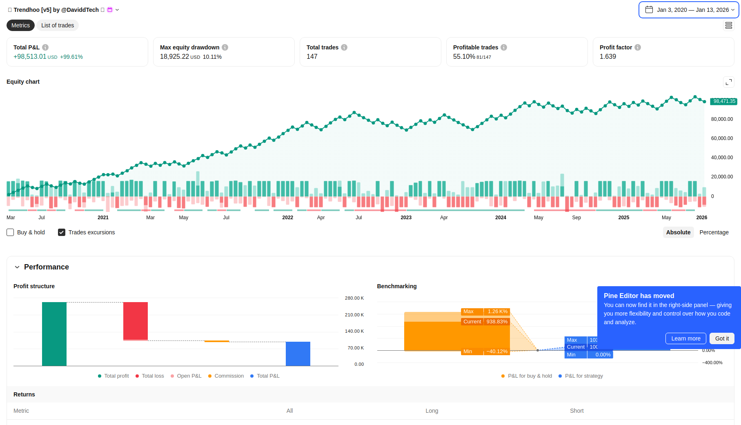This screenshot has height=425, width=741.
Task: Click info icon beside Profitable trades
Action: point(504,47)
